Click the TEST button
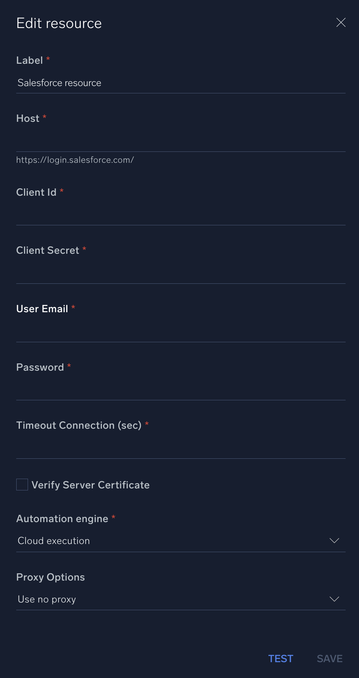 (x=281, y=659)
